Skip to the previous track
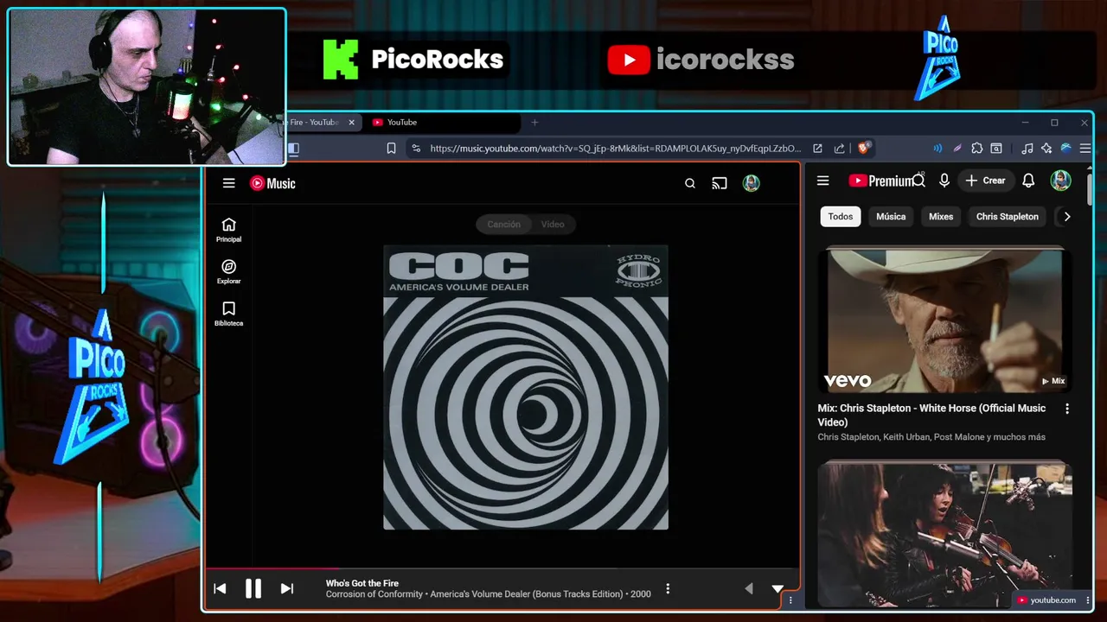This screenshot has height=622, width=1107. (x=220, y=588)
